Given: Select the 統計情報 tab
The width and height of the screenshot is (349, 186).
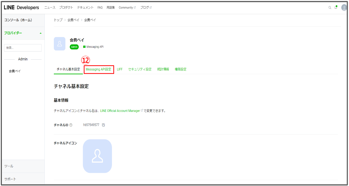Looking at the screenshot, I should pos(163,69).
